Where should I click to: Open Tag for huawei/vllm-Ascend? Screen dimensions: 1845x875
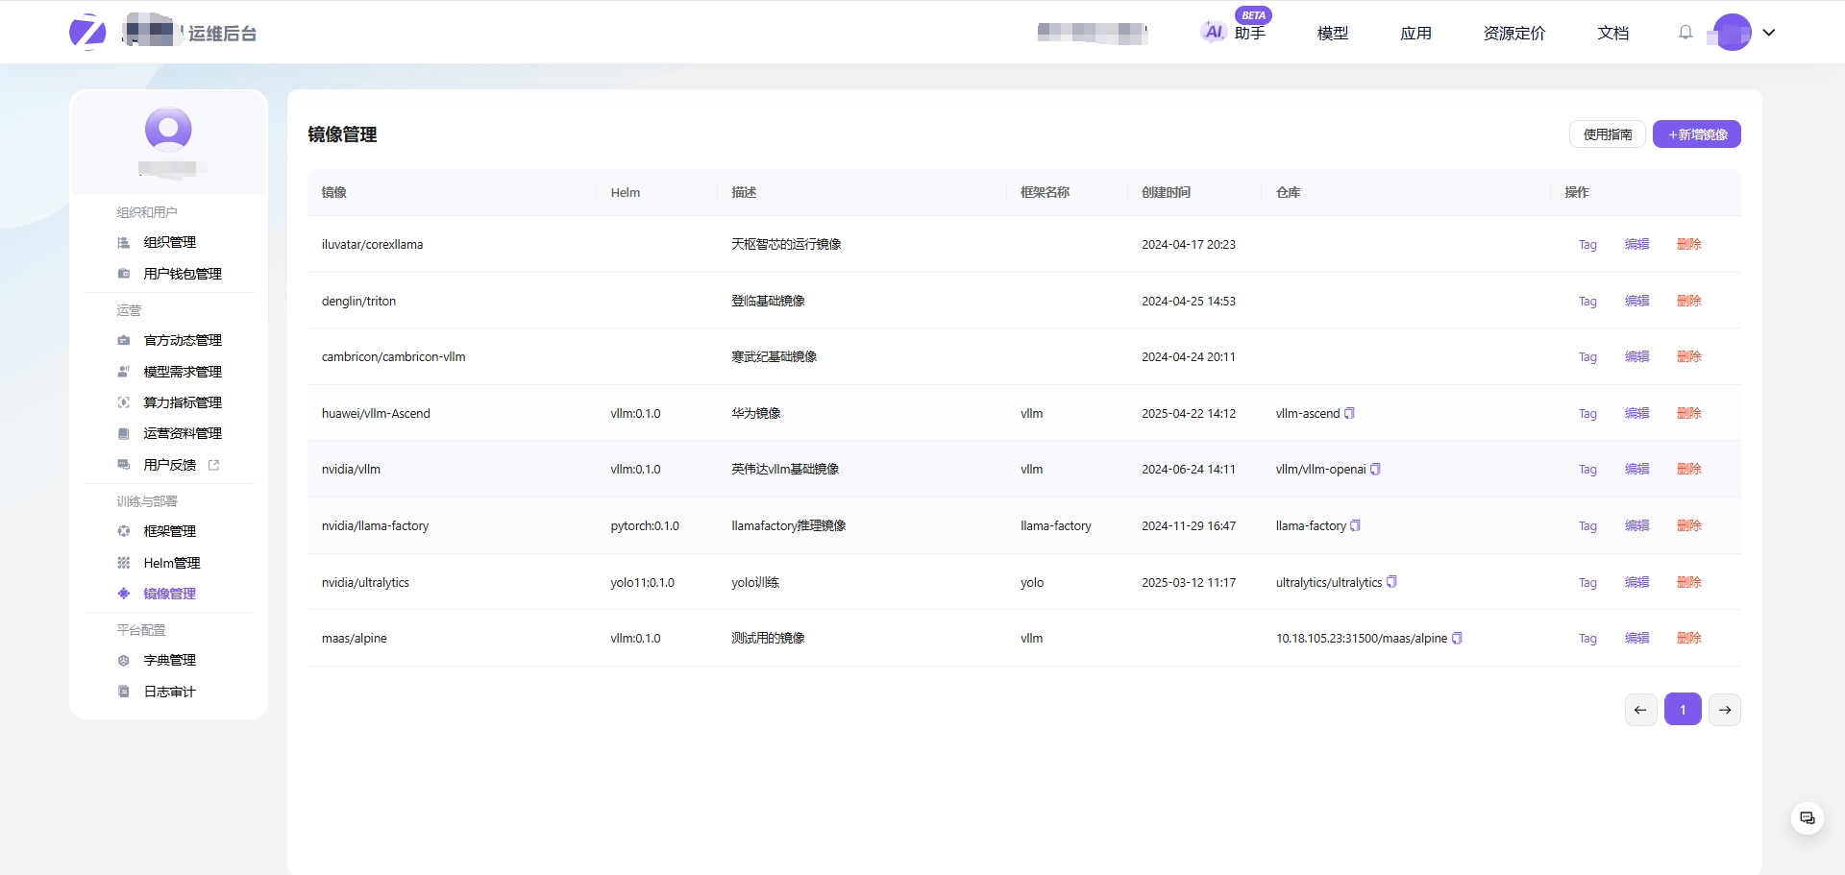click(1587, 414)
